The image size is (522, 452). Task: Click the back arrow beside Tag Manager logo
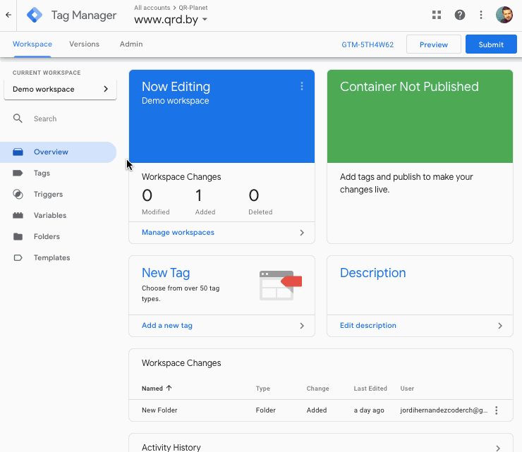tap(8, 15)
